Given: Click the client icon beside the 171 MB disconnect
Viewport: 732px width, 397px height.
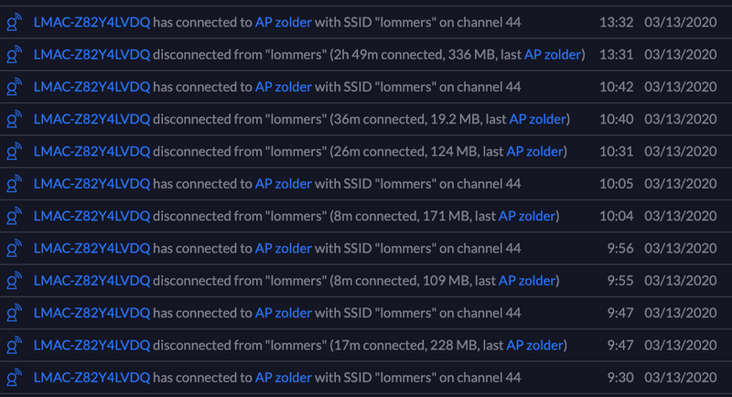Looking at the screenshot, I should (14, 216).
